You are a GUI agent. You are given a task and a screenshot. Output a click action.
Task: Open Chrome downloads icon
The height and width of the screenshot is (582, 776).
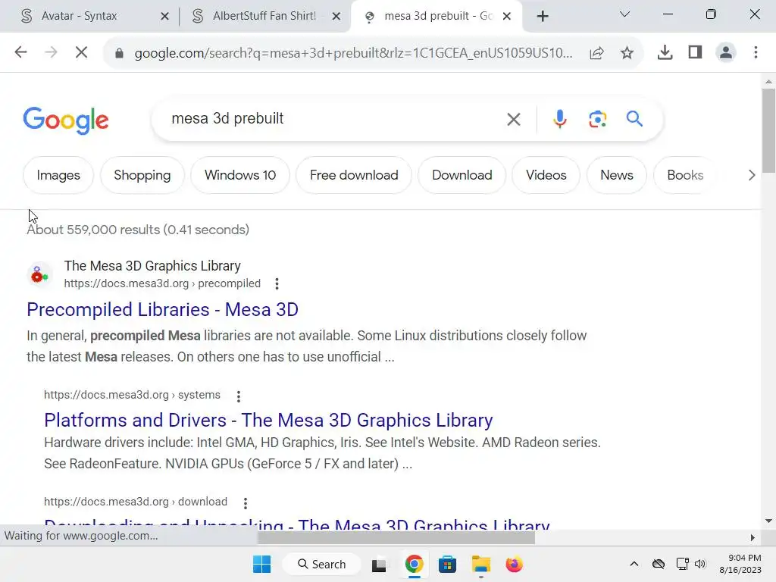pos(665,52)
